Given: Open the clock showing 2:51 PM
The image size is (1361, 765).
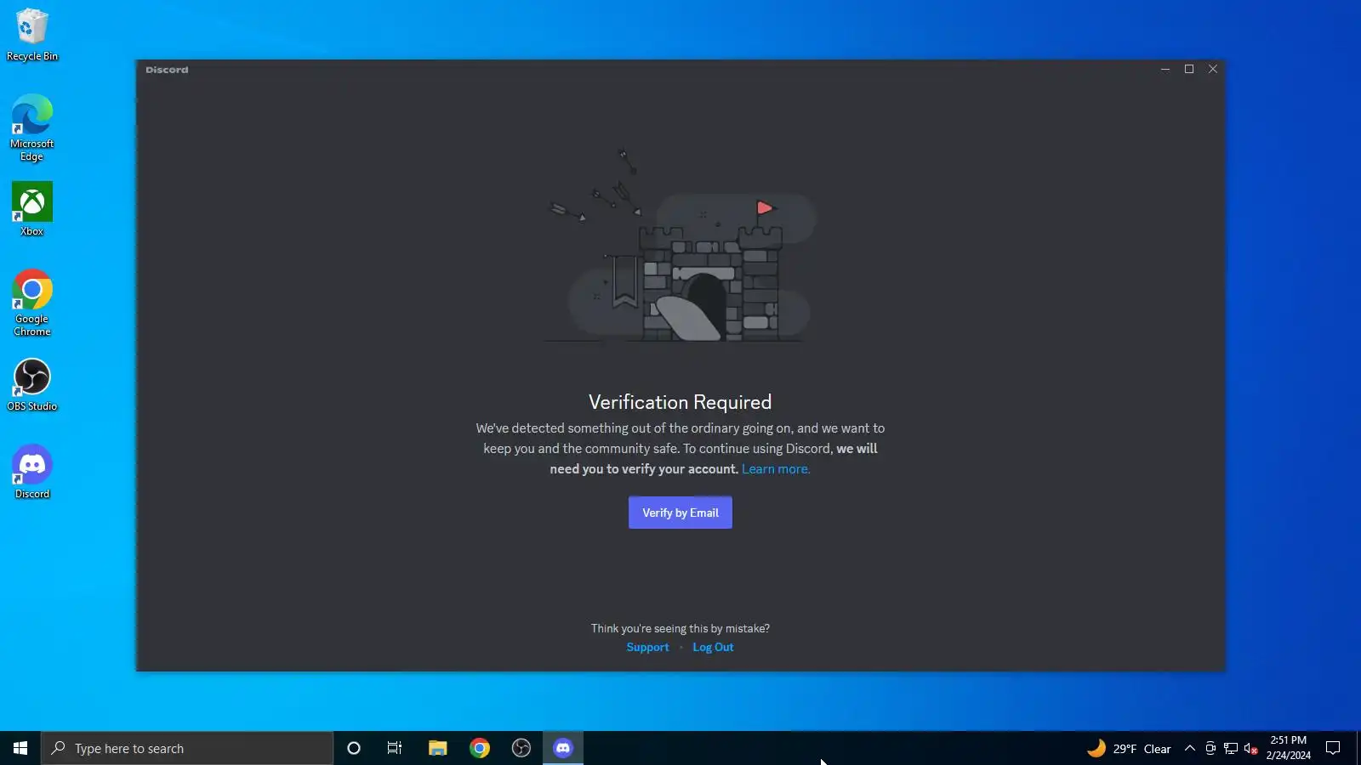Looking at the screenshot, I should 1288,748.
